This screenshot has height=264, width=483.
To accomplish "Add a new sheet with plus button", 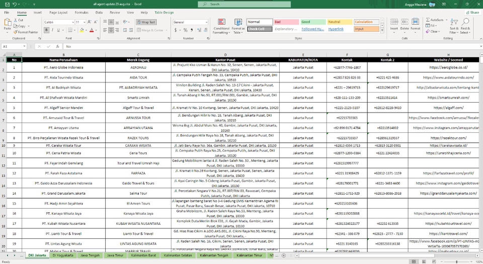I will [x=284, y=255].
